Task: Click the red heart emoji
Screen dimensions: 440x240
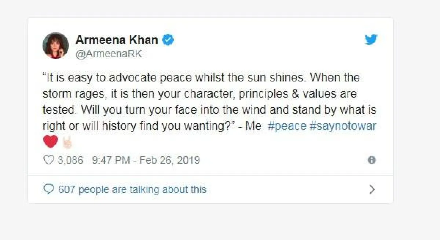Action: click(x=51, y=142)
